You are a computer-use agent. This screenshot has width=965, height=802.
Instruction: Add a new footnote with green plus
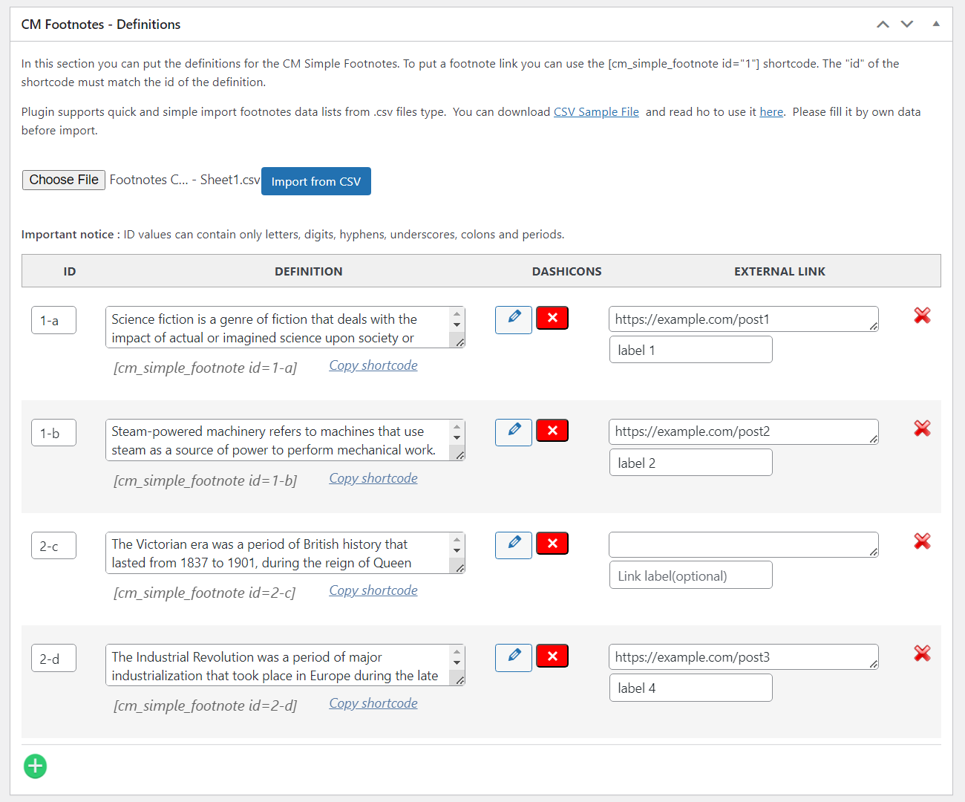[x=35, y=766]
